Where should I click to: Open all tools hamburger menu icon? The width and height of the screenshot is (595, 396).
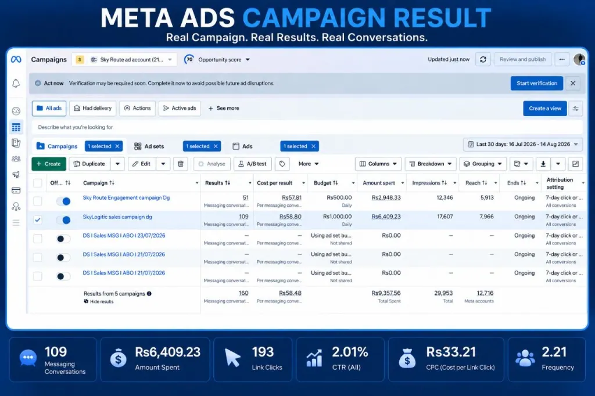[16, 222]
